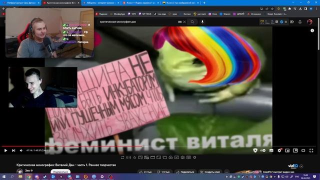
Task: Click the magnifier search button
Action: pos(192,22)
